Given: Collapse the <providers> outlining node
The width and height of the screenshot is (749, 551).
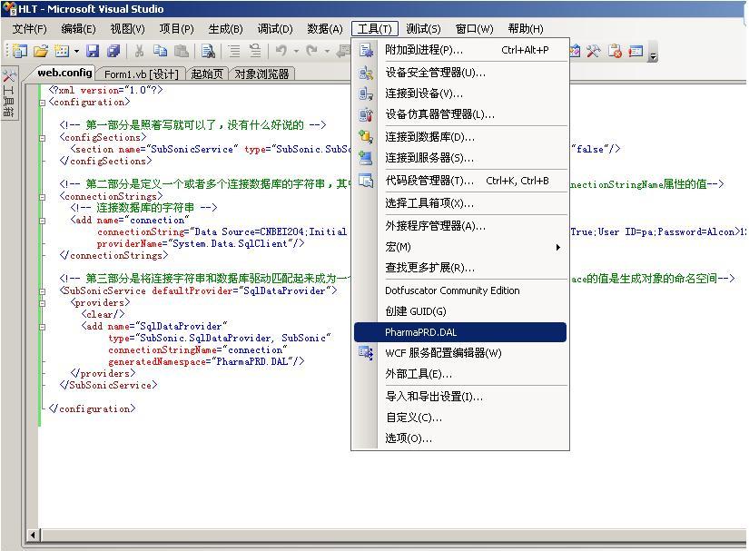Looking at the screenshot, I should click(43, 303).
